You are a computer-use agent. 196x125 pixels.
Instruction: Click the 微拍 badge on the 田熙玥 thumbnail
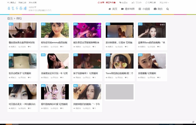(76, 85)
